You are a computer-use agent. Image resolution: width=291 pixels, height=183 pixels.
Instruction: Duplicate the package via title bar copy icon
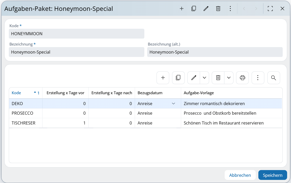194,9
